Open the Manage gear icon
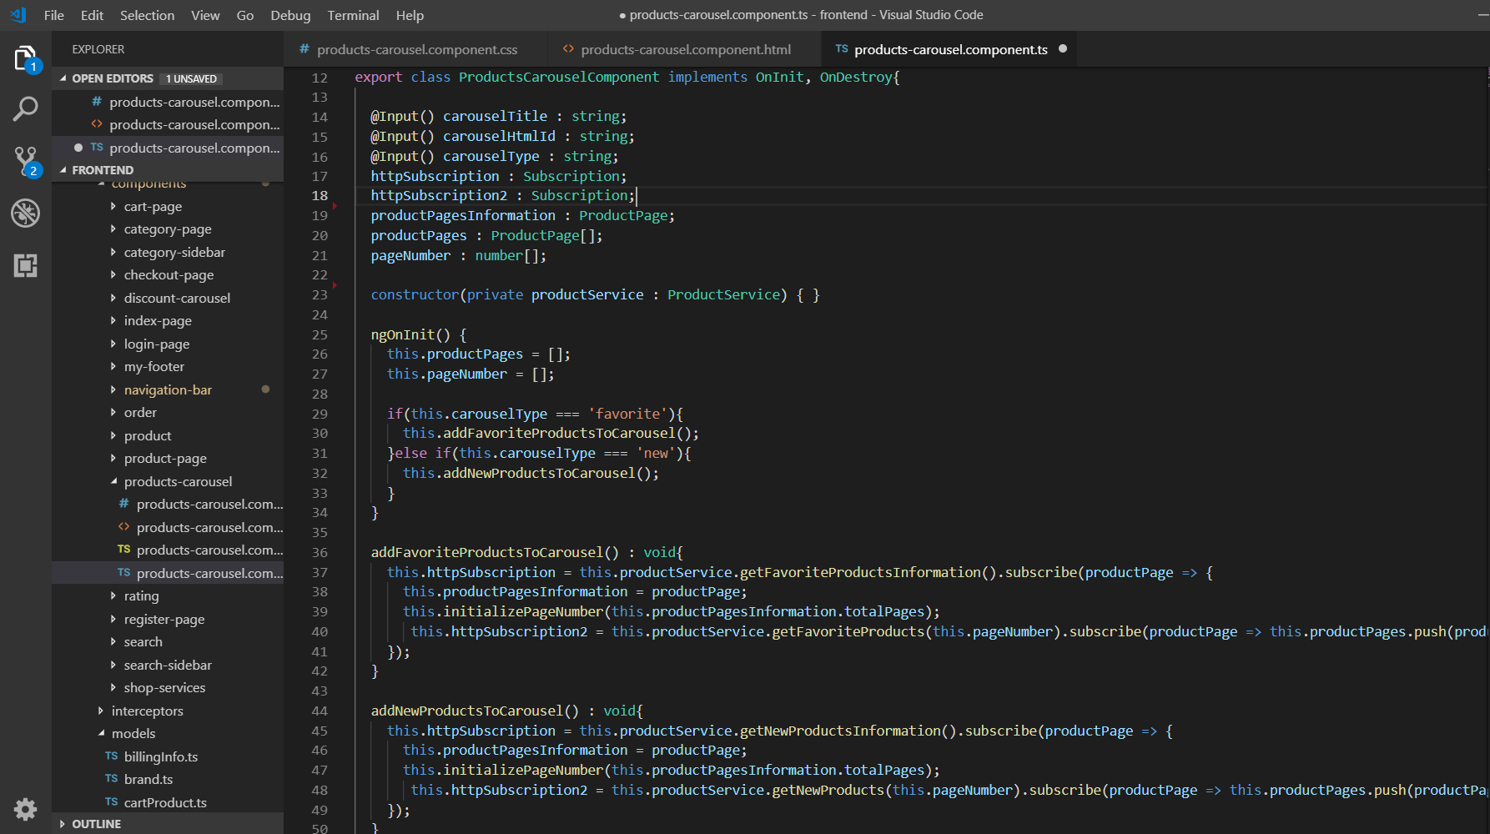The width and height of the screenshot is (1490, 834). click(26, 809)
